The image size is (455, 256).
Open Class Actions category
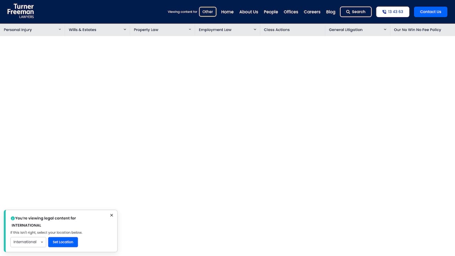(277, 30)
